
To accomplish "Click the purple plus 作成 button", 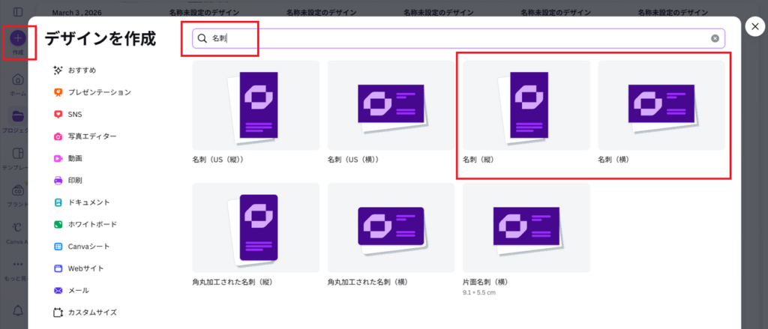I will [18, 38].
